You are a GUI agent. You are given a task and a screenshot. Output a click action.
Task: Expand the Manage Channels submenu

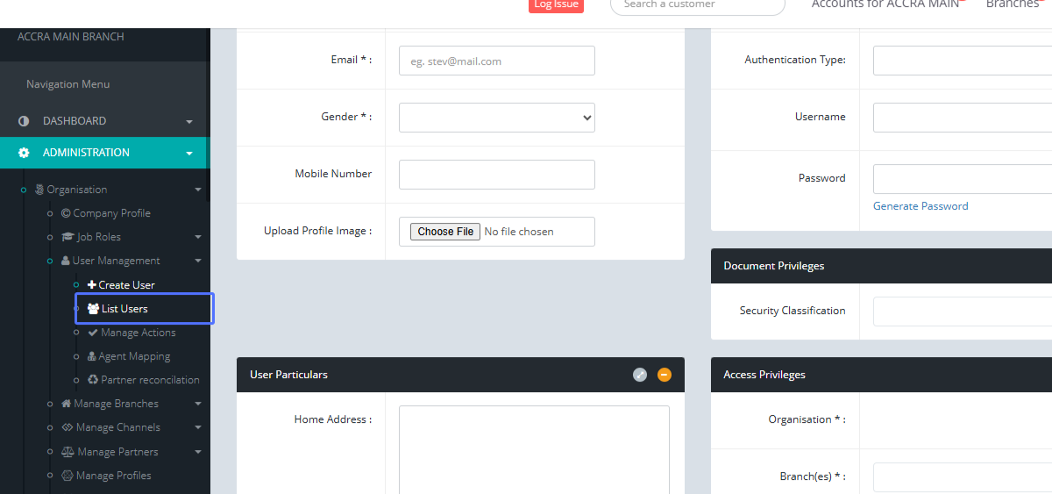point(198,428)
